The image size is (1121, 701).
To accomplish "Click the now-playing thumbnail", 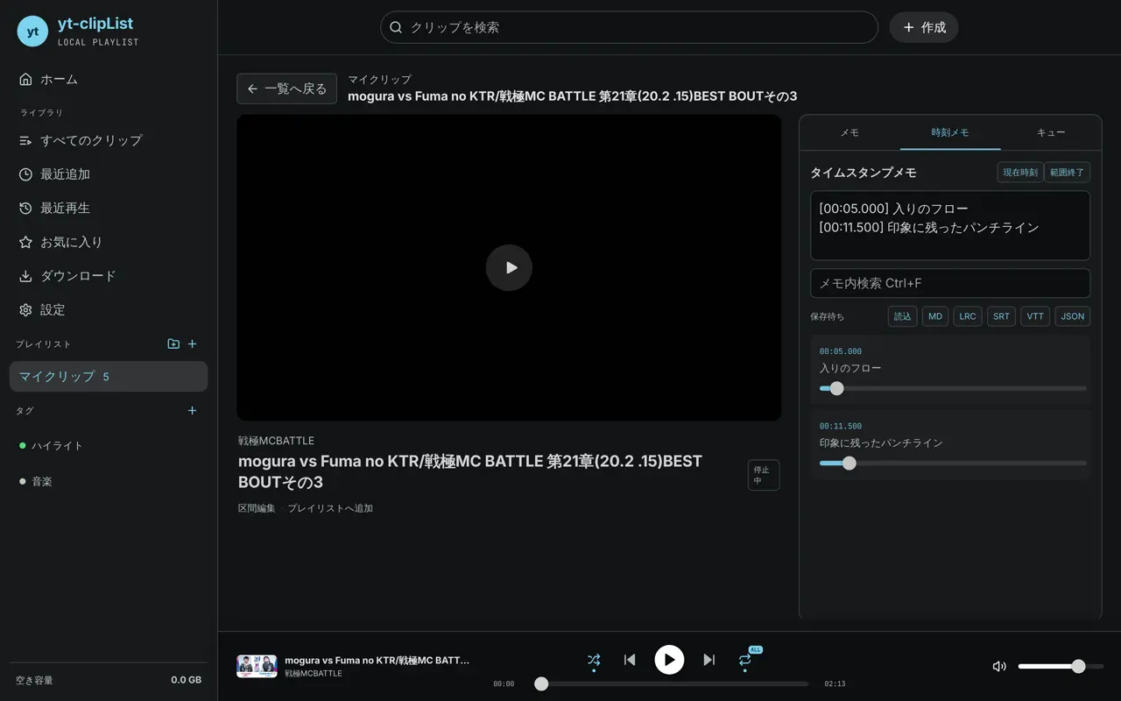I will tap(257, 666).
